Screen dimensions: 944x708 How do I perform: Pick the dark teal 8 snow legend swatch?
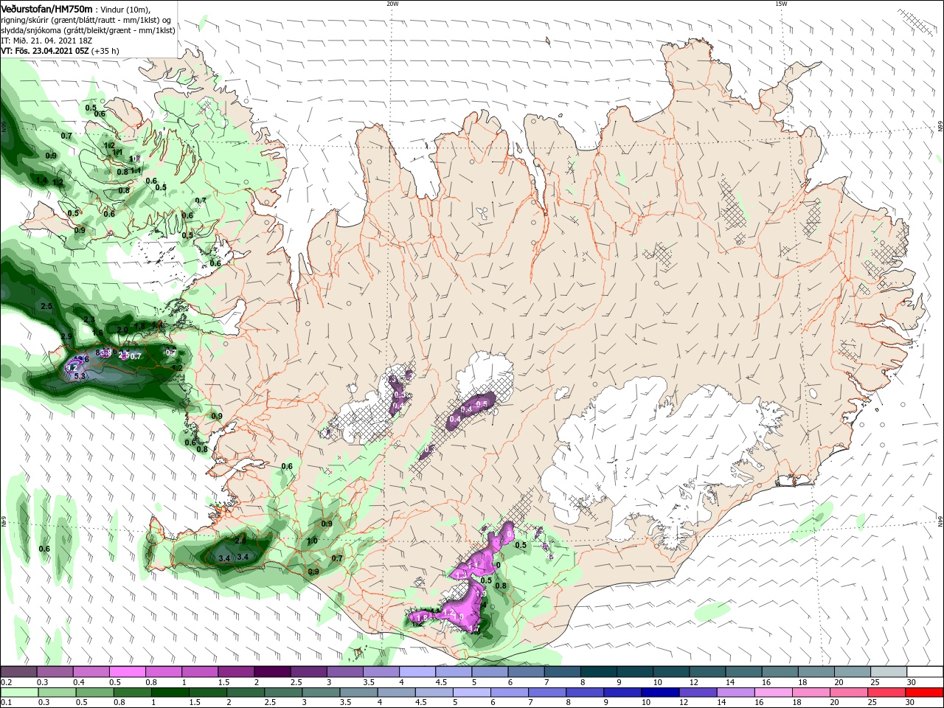(598, 671)
